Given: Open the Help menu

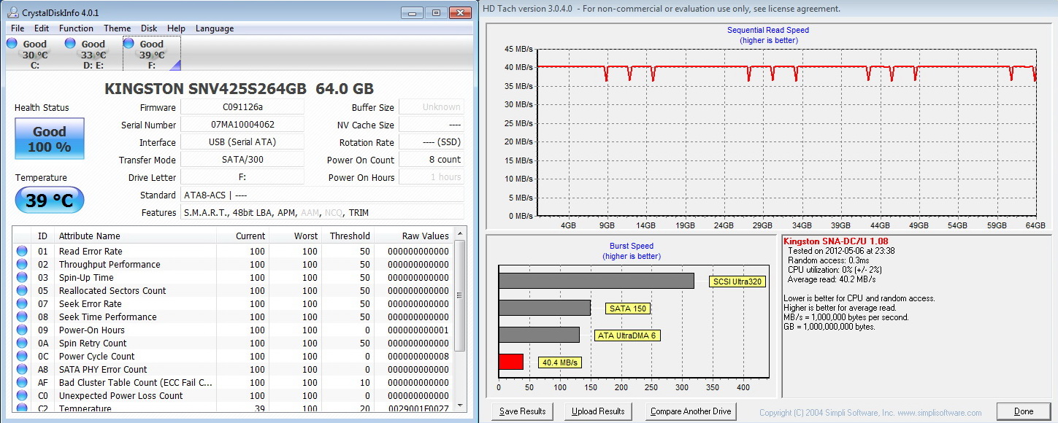Looking at the screenshot, I should pos(176,28).
